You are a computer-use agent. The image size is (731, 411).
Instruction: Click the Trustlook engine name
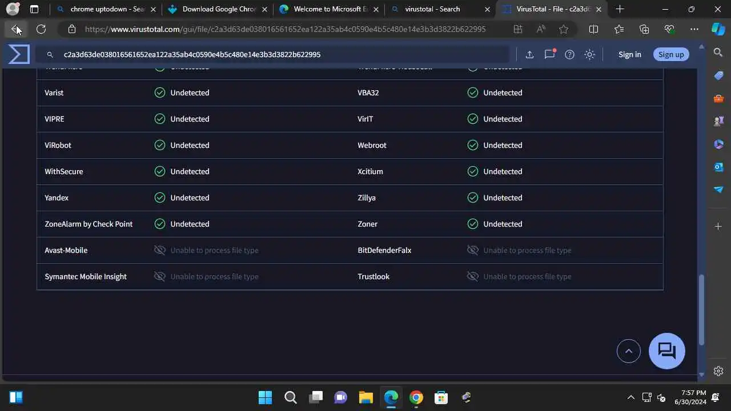[x=373, y=276]
